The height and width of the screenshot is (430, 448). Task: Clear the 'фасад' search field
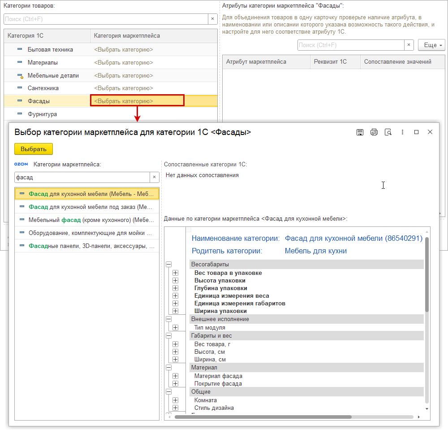click(x=154, y=178)
